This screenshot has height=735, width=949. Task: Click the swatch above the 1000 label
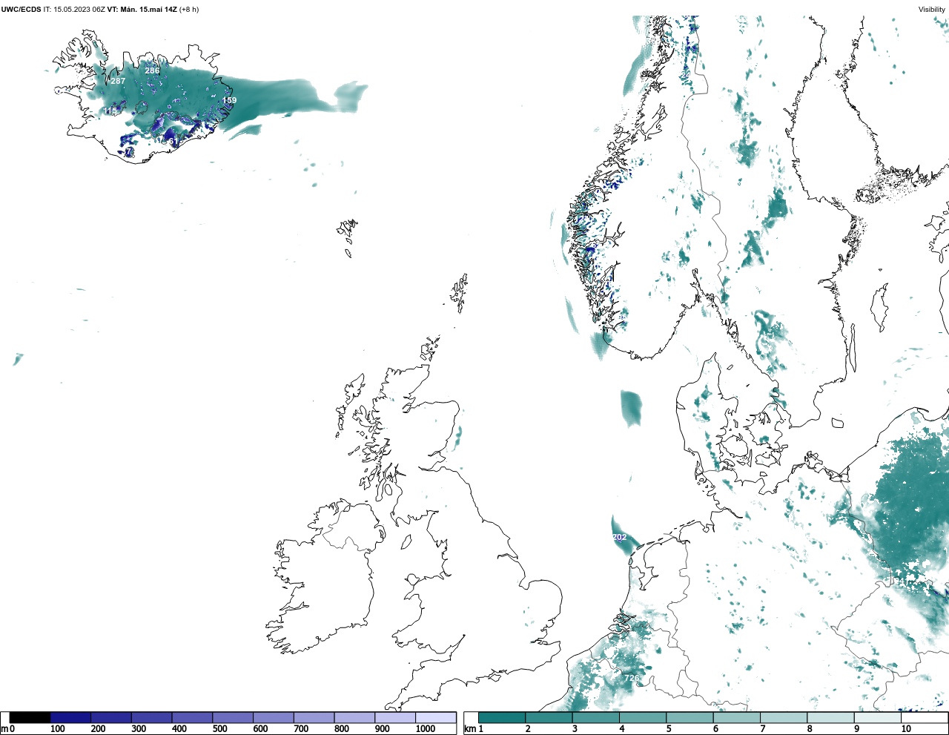[x=435, y=718]
